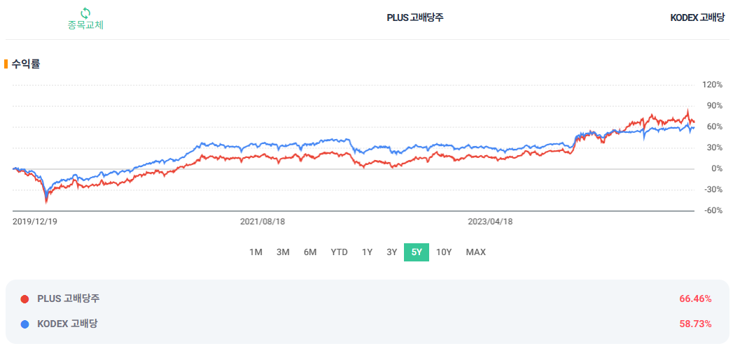Click the 종목교체 label text
This screenshot has width=733, height=346.
click(85, 24)
